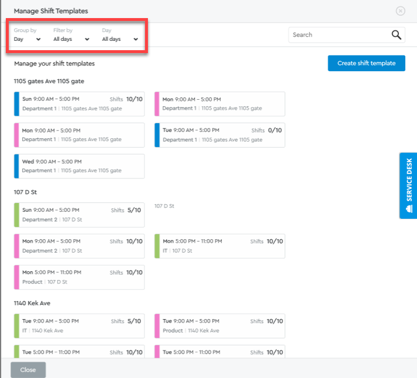The image size is (417, 378).
Task: Open the Filter by All days dropdown
Action: tap(71, 39)
